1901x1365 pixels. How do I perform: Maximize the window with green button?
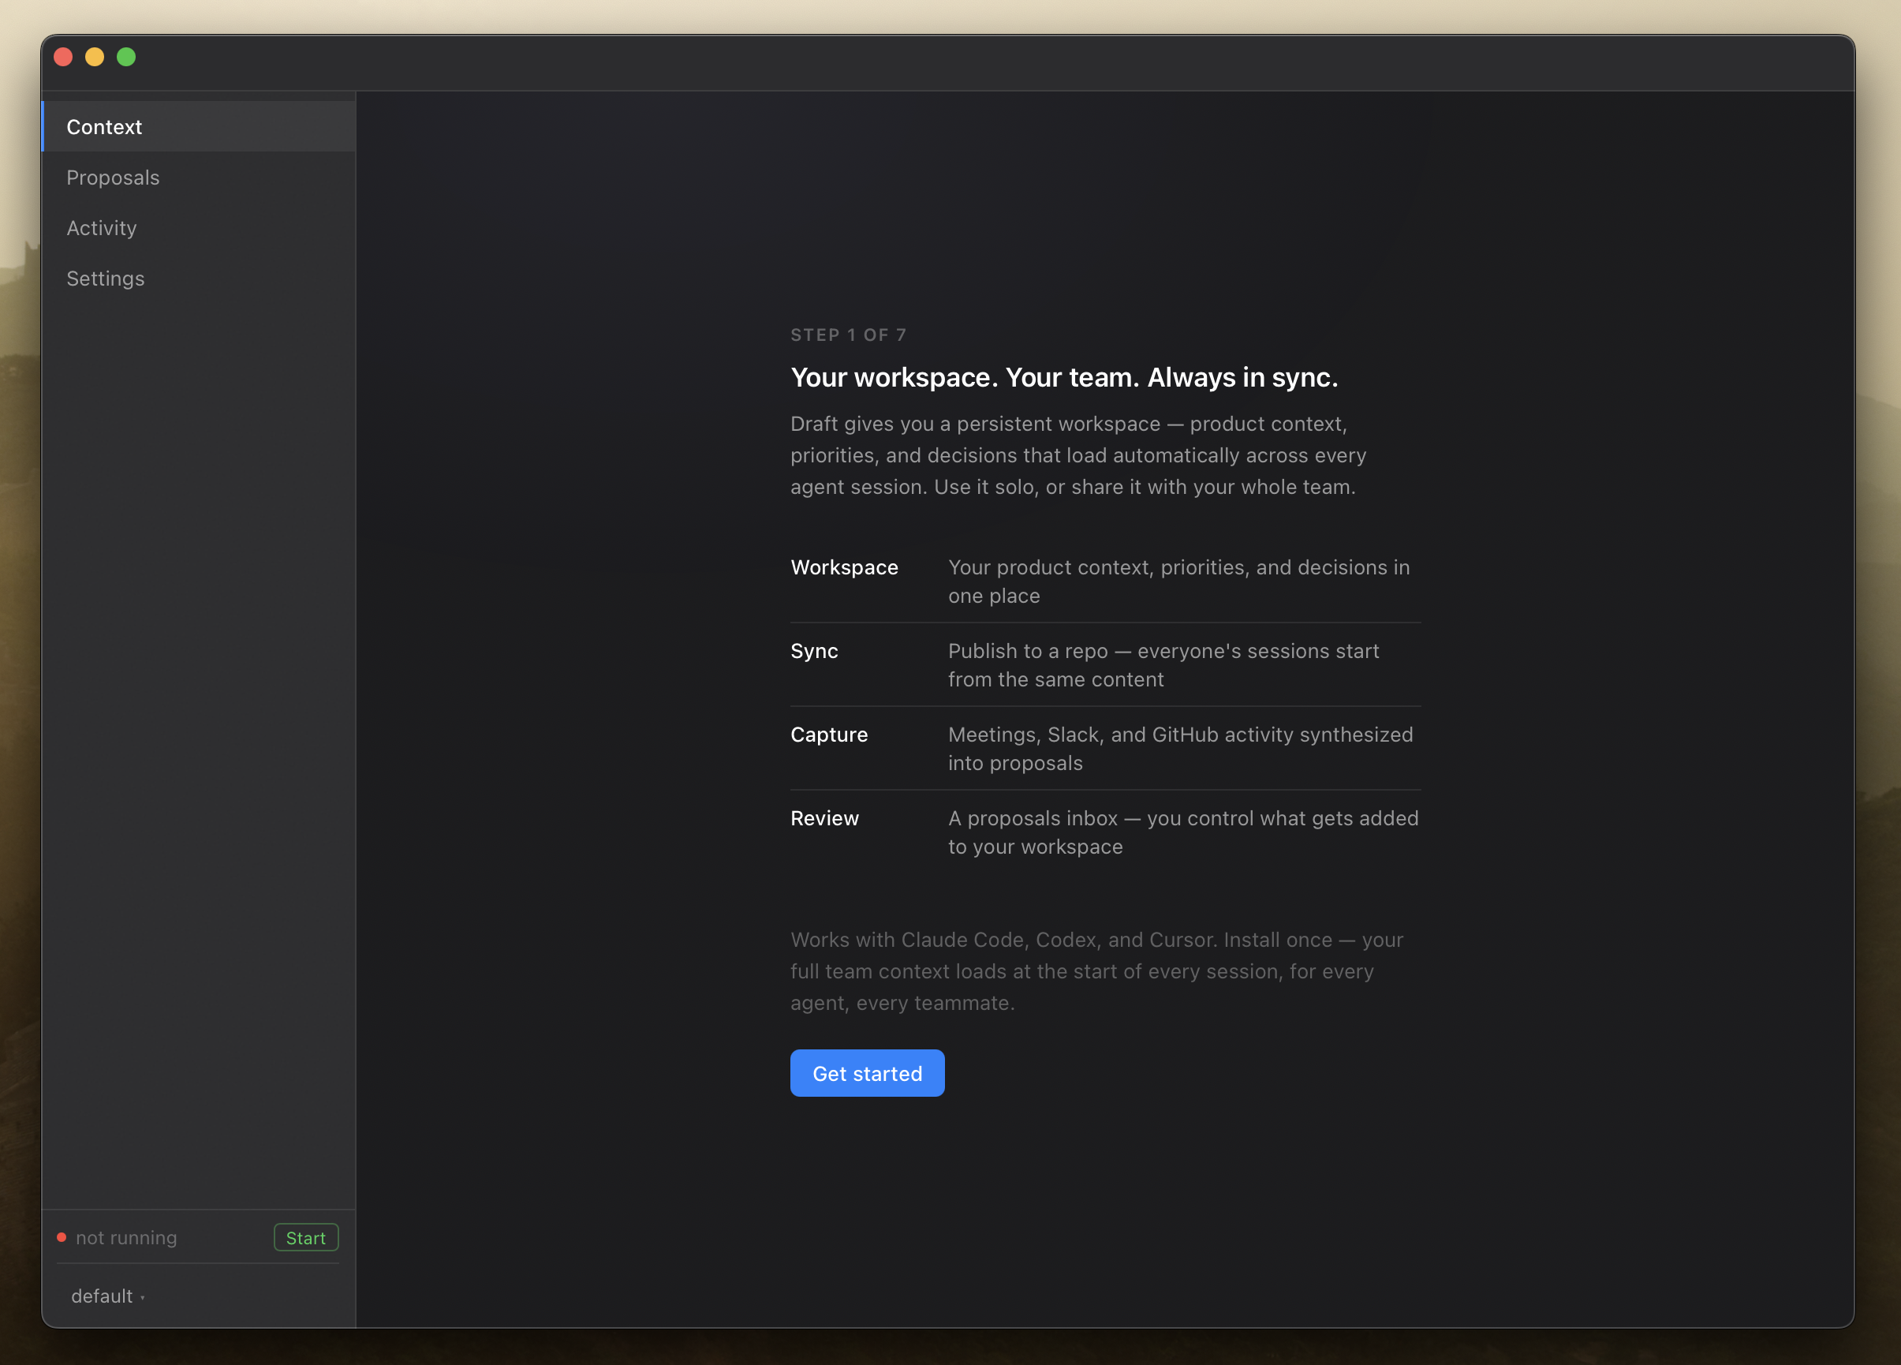[x=126, y=57]
